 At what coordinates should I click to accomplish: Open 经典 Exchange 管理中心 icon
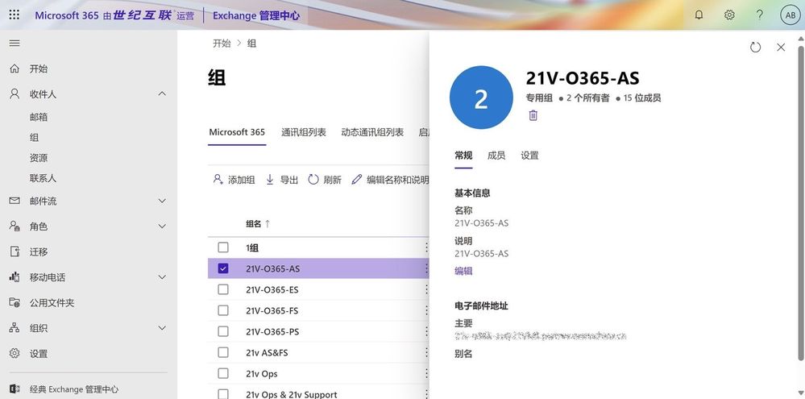click(x=15, y=389)
